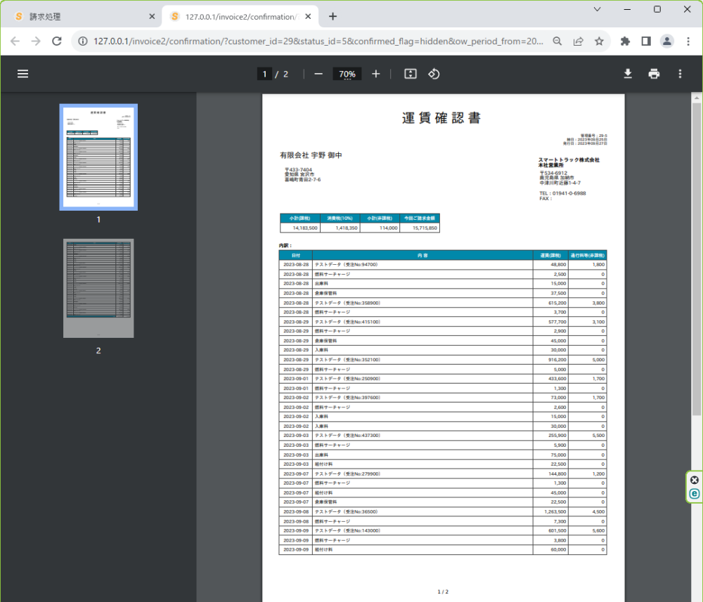The height and width of the screenshot is (602, 703).
Task: Reload the current page
Action: (x=57, y=41)
